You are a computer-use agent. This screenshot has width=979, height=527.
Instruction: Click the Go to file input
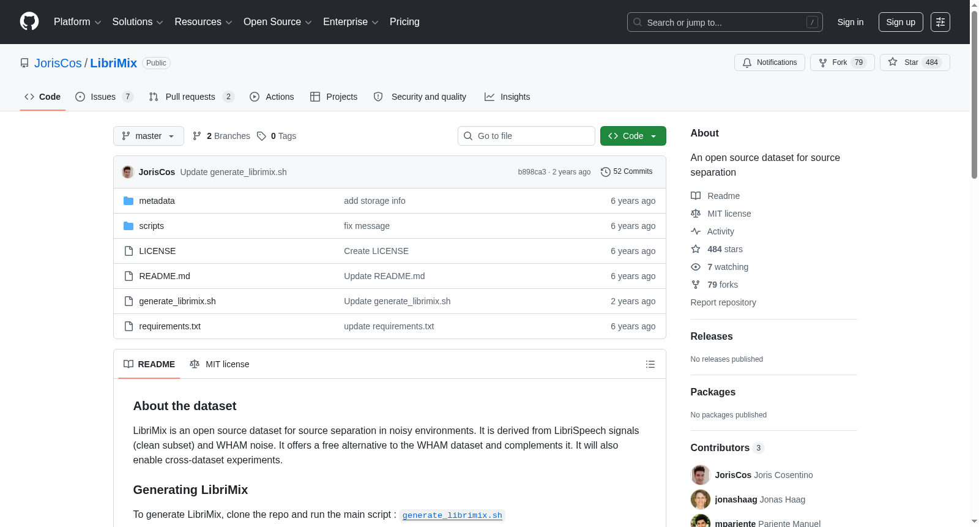526,136
